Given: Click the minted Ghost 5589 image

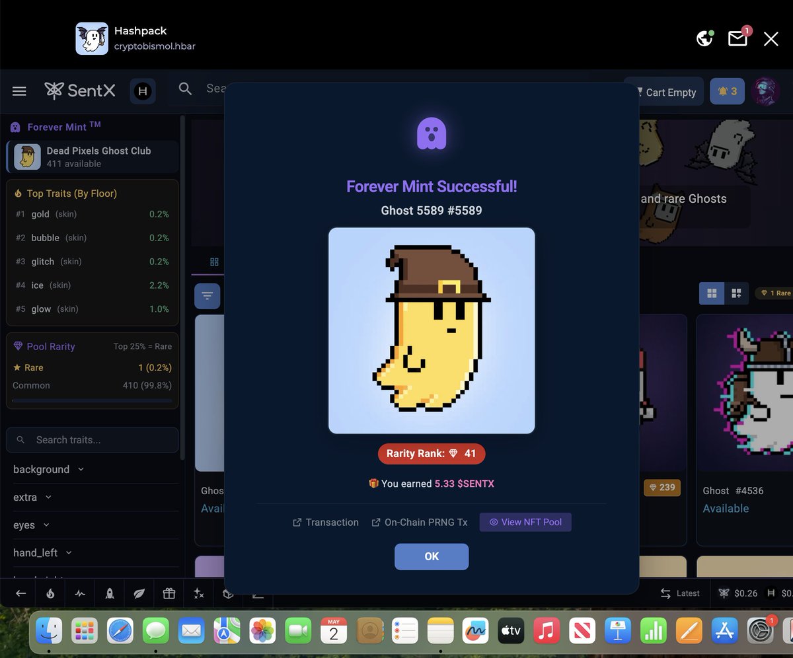Looking at the screenshot, I should tap(432, 330).
